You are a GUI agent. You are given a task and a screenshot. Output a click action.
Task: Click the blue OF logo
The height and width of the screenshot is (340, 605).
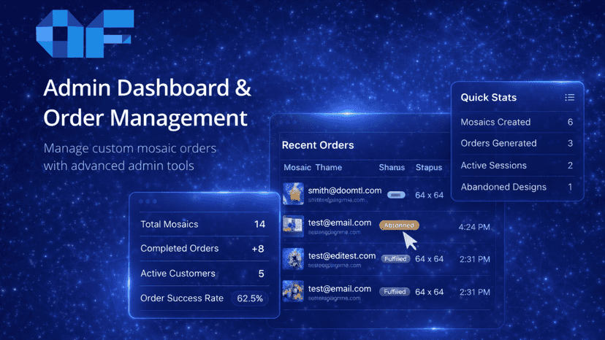coord(85,34)
